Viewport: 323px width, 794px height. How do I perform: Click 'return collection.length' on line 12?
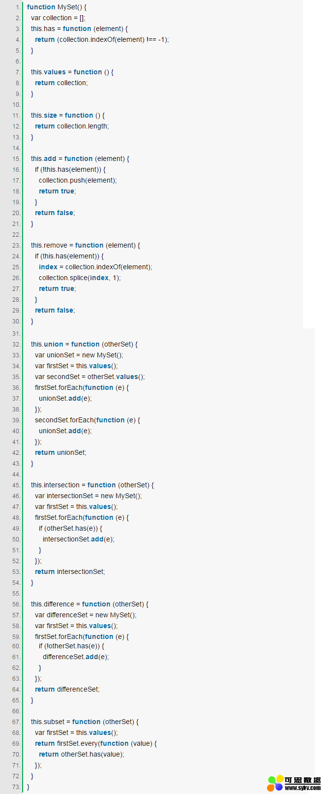pos(72,126)
